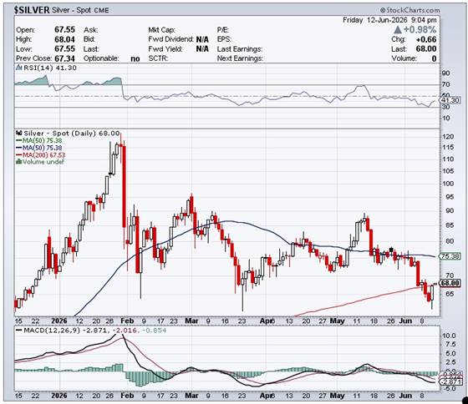Screen dimensions: 468x404
Task: Click the 90 label on RSI axis
Action: pos(446,73)
